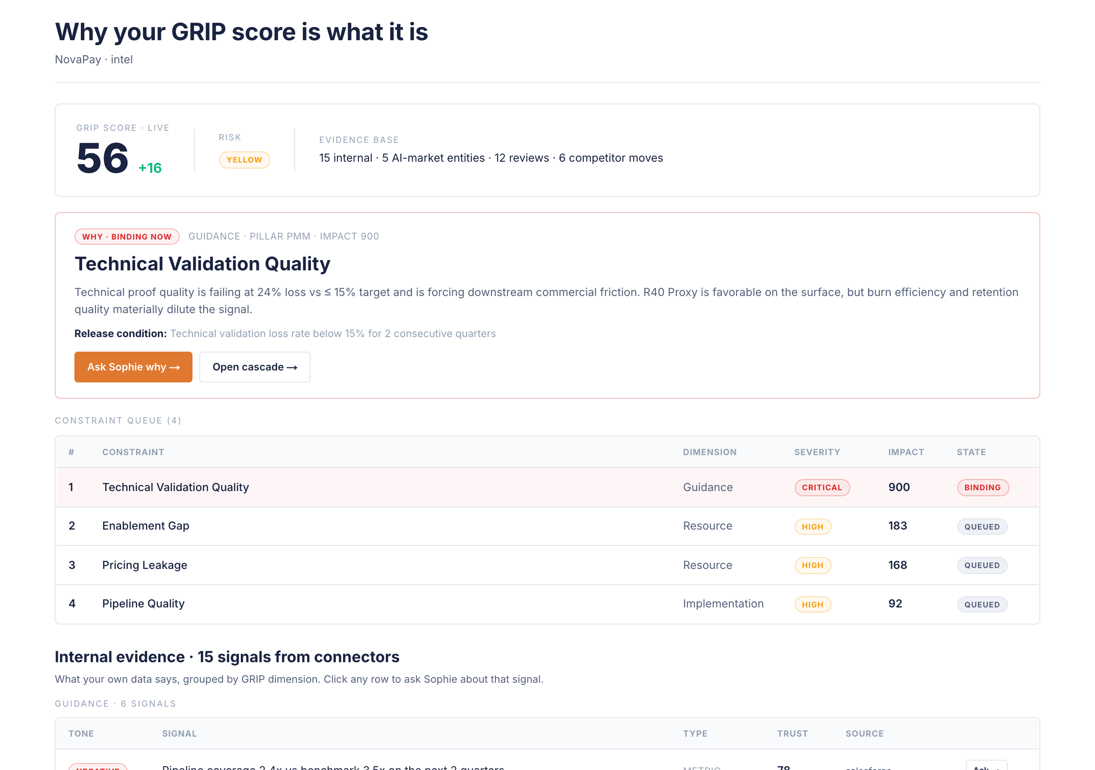Click the IMPACT column header
This screenshot has height=770, width=1095.
tap(906, 452)
